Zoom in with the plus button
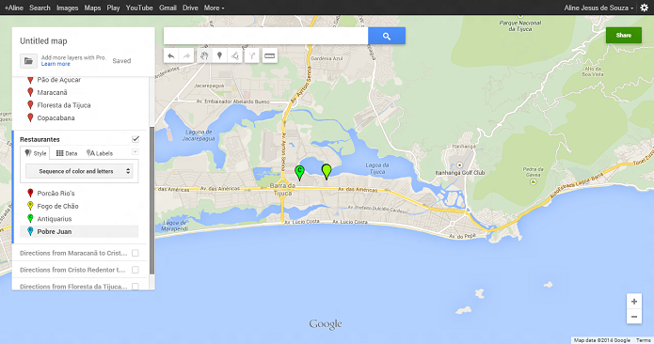The image size is (654, 344). click(634, 301)
